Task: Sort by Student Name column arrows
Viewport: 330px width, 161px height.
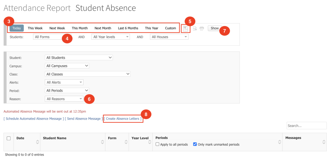Action: click(102, 142)
